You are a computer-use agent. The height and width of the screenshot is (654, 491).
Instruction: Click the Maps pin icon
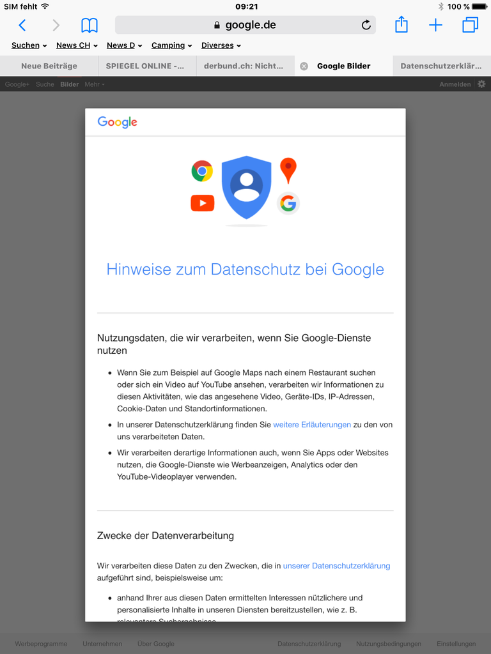coord(288,171)
